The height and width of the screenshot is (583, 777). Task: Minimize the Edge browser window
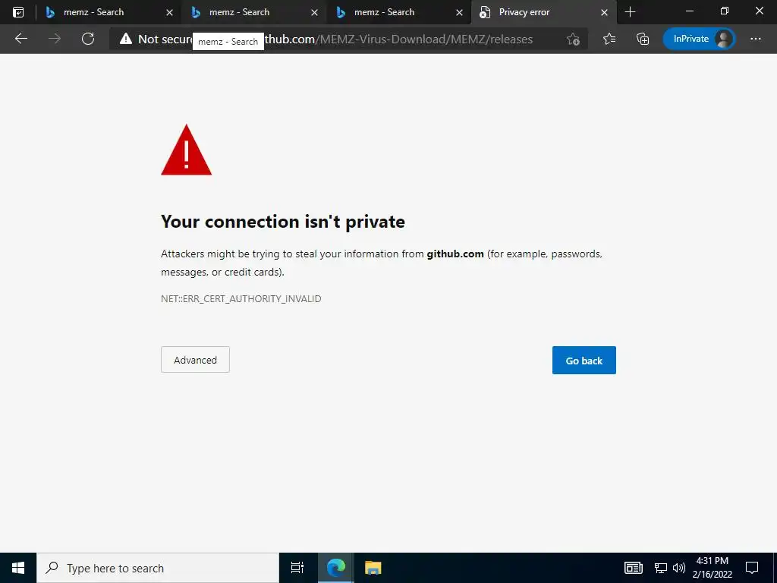click(689, 11)
